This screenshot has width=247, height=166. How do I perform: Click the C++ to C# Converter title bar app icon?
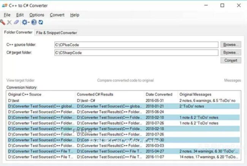tap(5, 6)
